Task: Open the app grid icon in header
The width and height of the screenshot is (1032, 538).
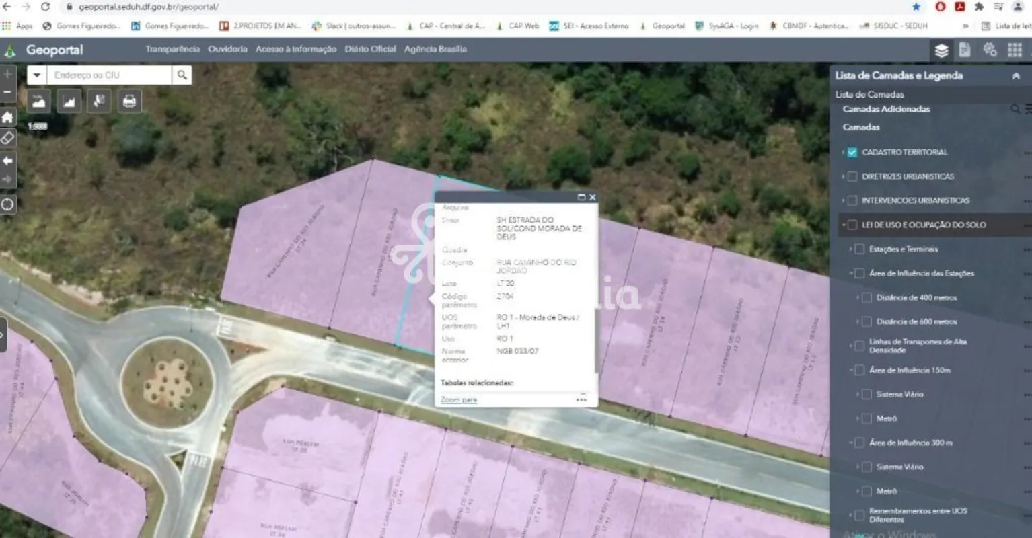Action: (1015, 50)
